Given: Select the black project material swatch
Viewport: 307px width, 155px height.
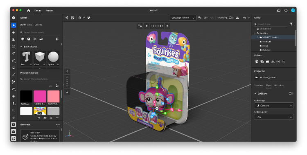Looking at the screenshot, I should point(26,96).
